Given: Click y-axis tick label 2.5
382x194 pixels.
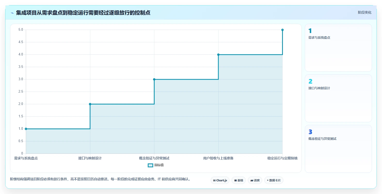Looking at the screenshot, I should (x=21, y=92).
